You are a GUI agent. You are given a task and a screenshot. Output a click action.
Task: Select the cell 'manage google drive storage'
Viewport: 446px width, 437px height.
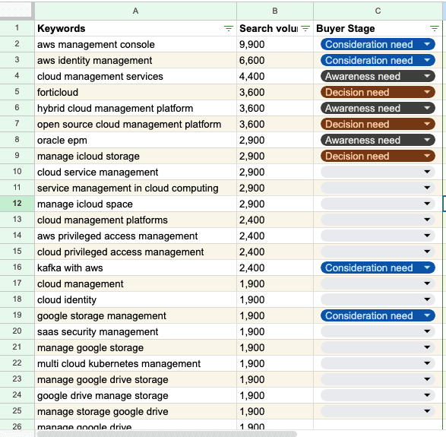136,379
